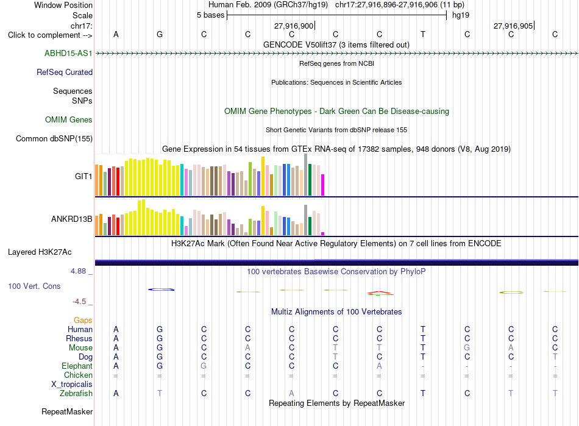This screenshot has height=426, width=579.
Task: Click the Zebrafish species label
Action: coord(76,393)
